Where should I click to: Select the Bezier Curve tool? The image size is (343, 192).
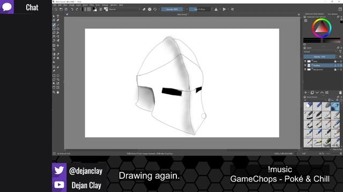click(x=54, y=37)
